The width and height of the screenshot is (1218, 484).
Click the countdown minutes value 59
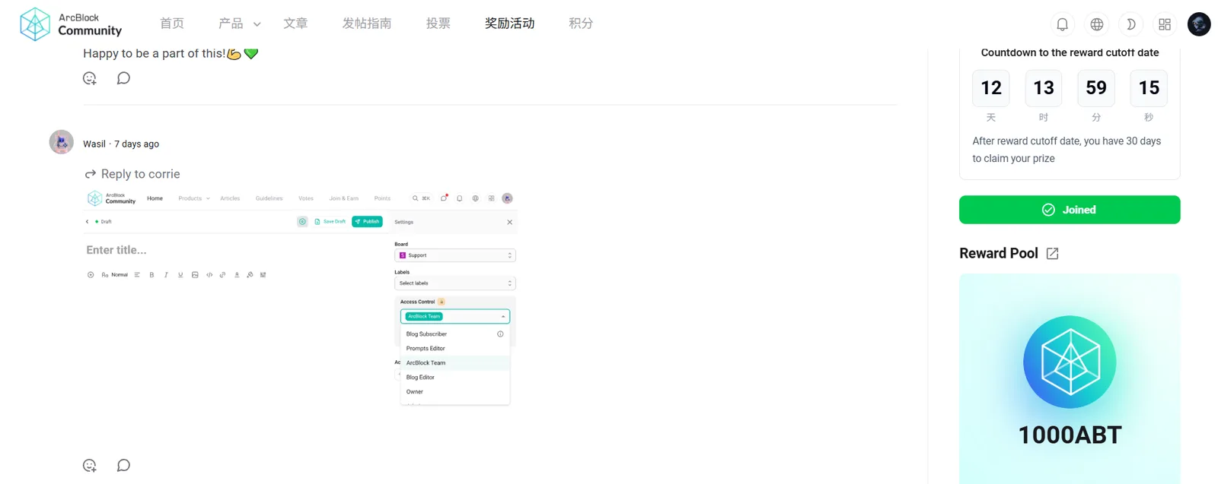[1096, 88]
